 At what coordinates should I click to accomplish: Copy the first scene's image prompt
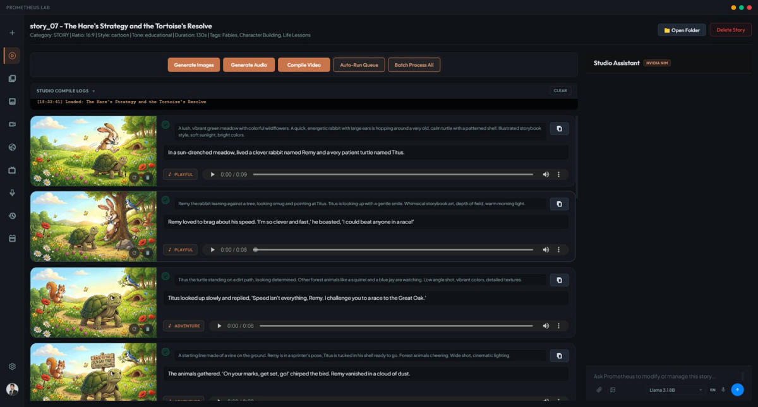pyautogui.click(x=559, y=129)
